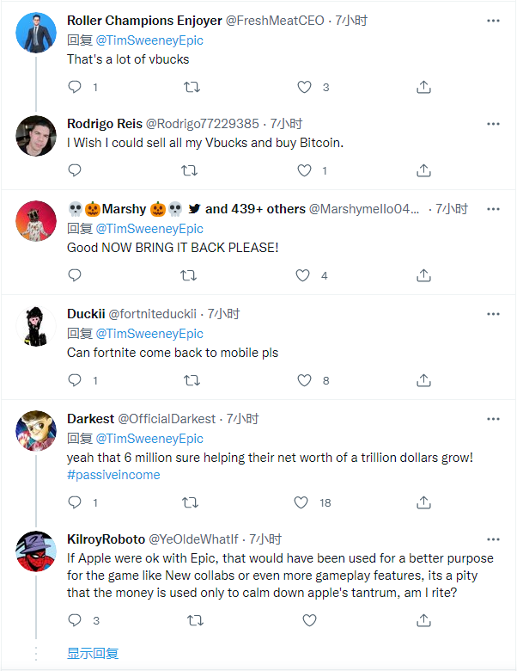The image size is (517, 671).
Task: Show replies under KilroyRoboto's tweet
Action: tap(93, 653)
